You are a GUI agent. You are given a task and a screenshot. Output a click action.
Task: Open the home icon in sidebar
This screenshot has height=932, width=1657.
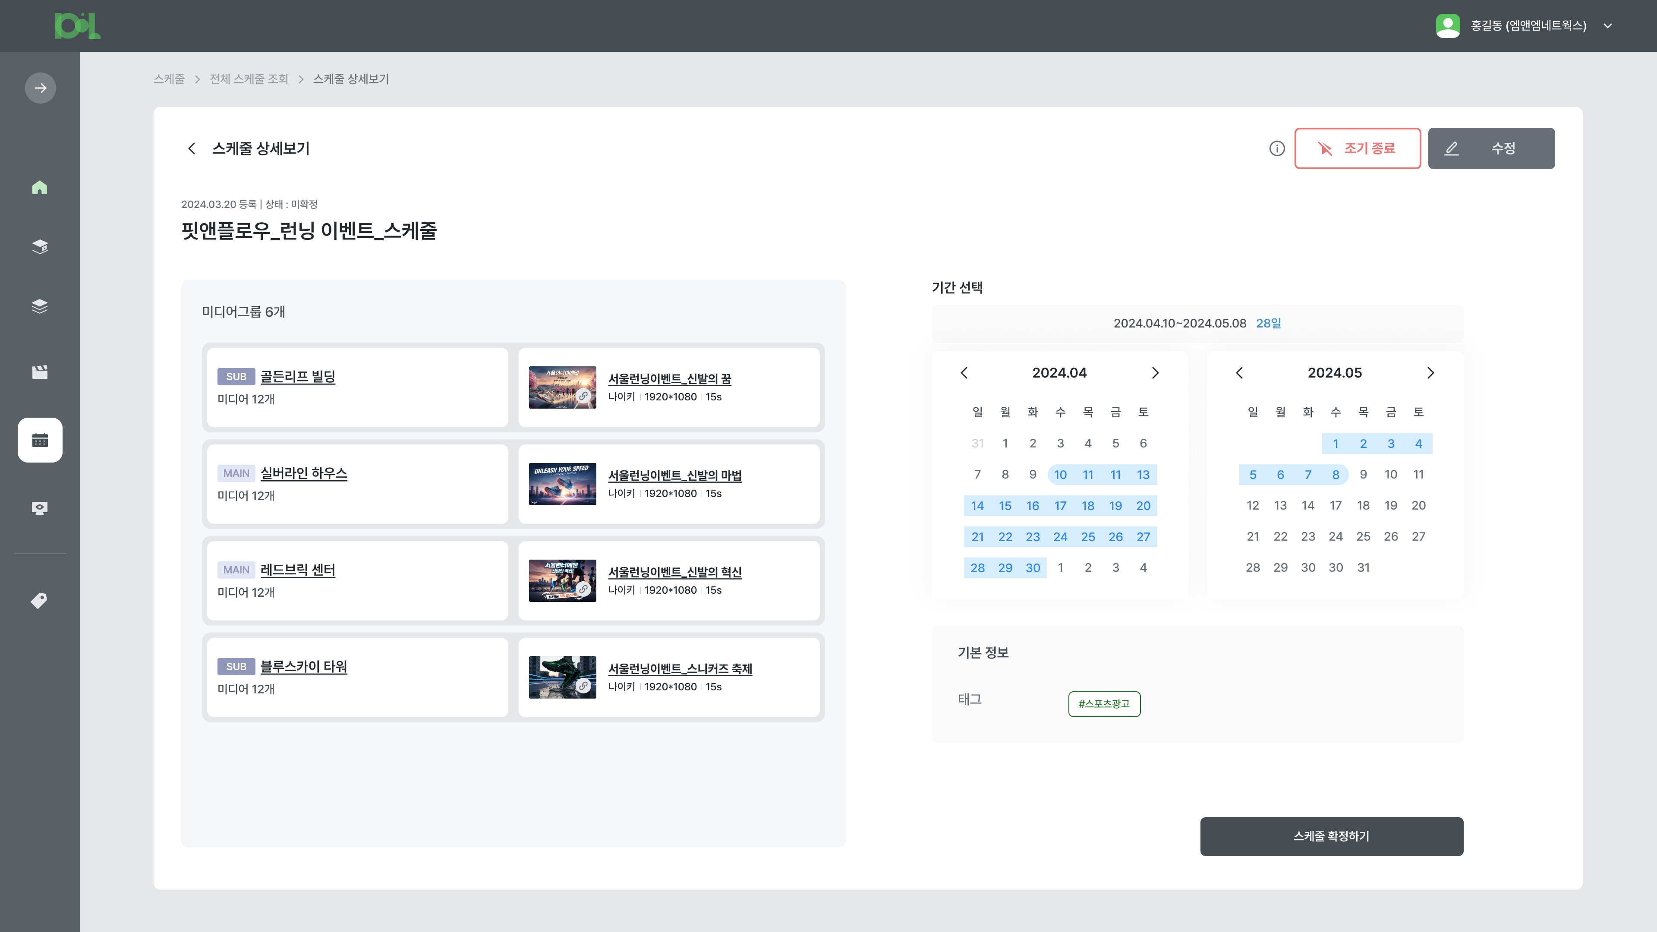40,187
